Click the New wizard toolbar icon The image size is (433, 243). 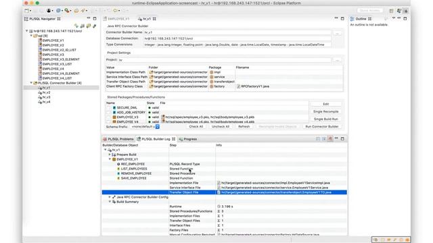(27, 11)
